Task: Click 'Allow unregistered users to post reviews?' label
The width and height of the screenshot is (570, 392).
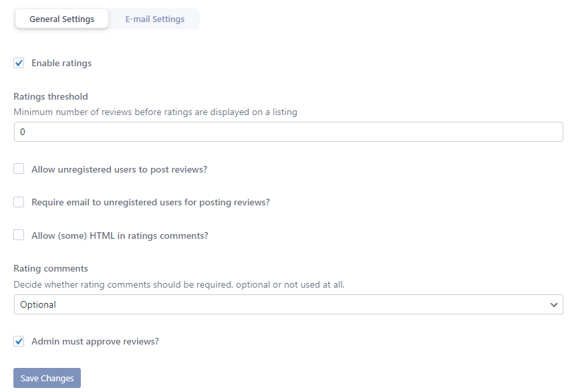Action: click(119, 169)
